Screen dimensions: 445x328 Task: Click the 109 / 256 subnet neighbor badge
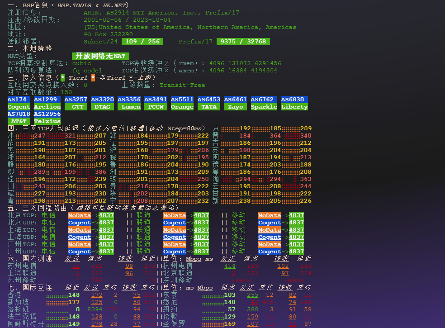(142, 42)
